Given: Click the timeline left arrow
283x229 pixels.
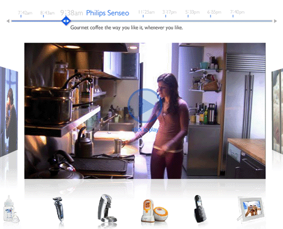Looking at the screenshot, I should click(x=8, y=21).
